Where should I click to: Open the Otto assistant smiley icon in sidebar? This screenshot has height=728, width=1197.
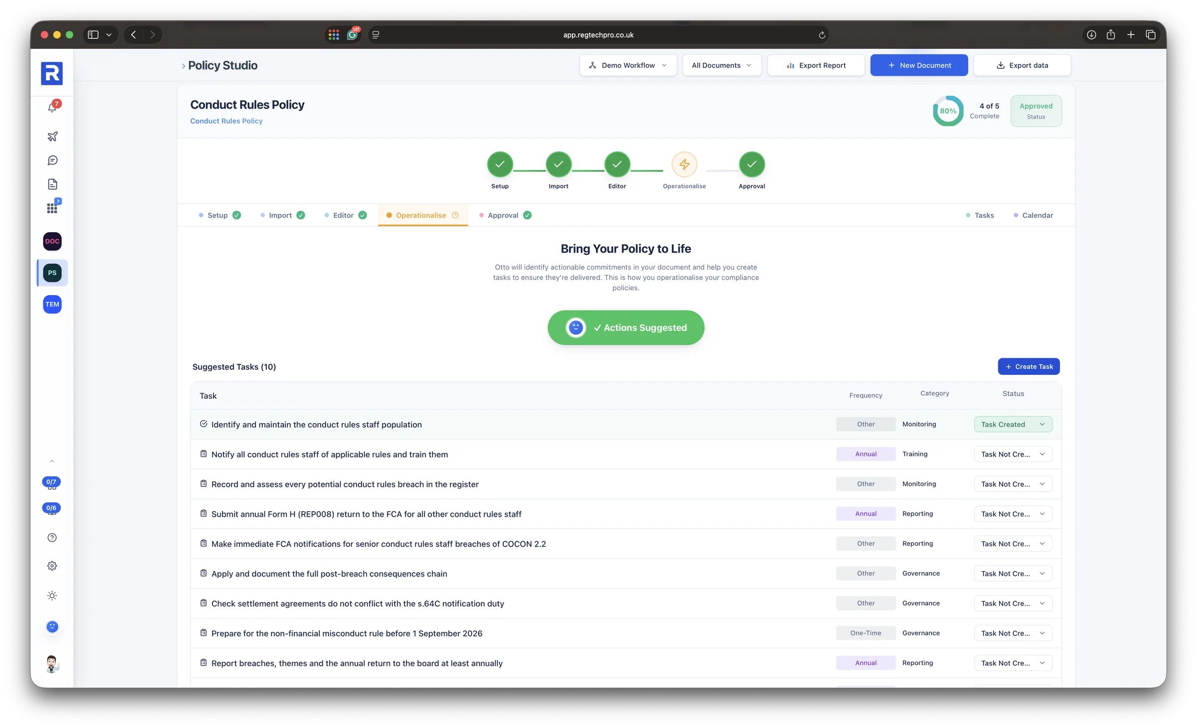point(52,626)
